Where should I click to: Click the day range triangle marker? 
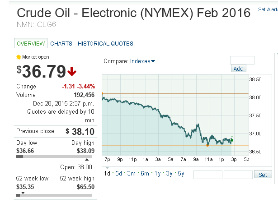[87, 160]
